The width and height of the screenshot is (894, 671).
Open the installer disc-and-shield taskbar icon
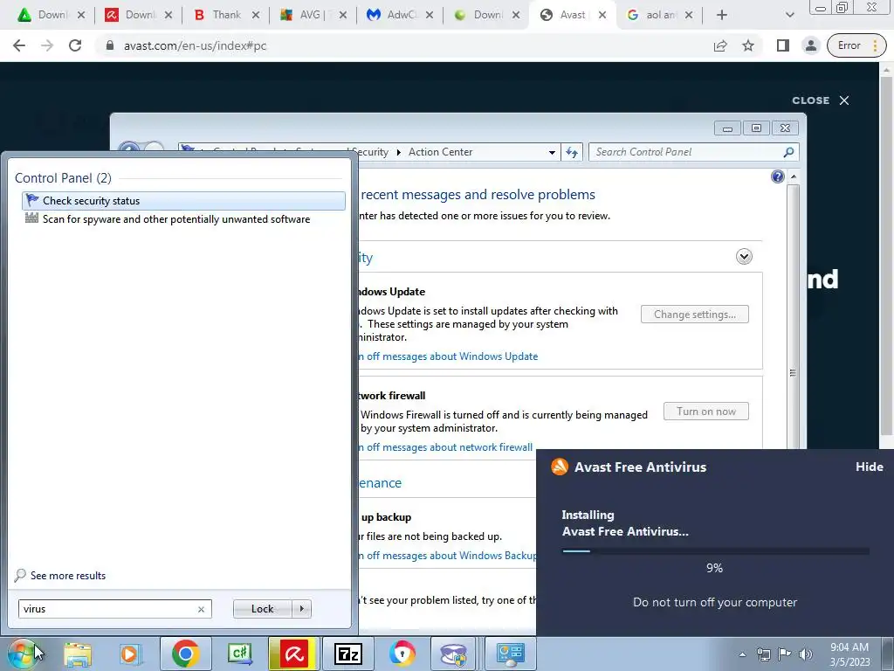coord(454,654)
